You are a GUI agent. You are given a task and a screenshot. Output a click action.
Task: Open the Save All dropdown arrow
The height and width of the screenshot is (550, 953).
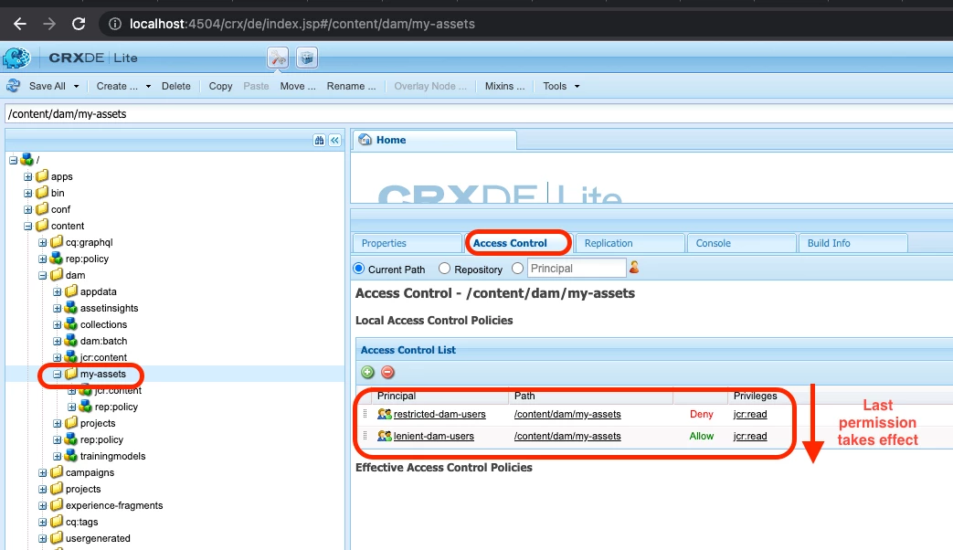(x=76, y=86)
